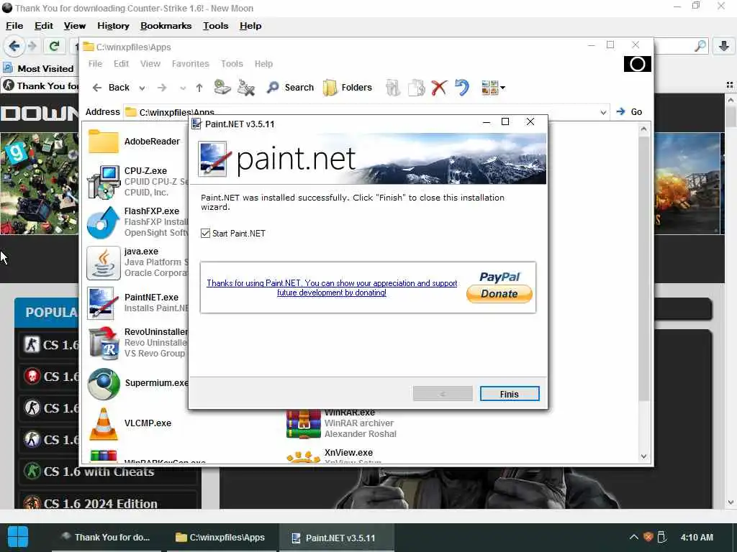Open Most Visited bookmarks folder

pos(39,68)
